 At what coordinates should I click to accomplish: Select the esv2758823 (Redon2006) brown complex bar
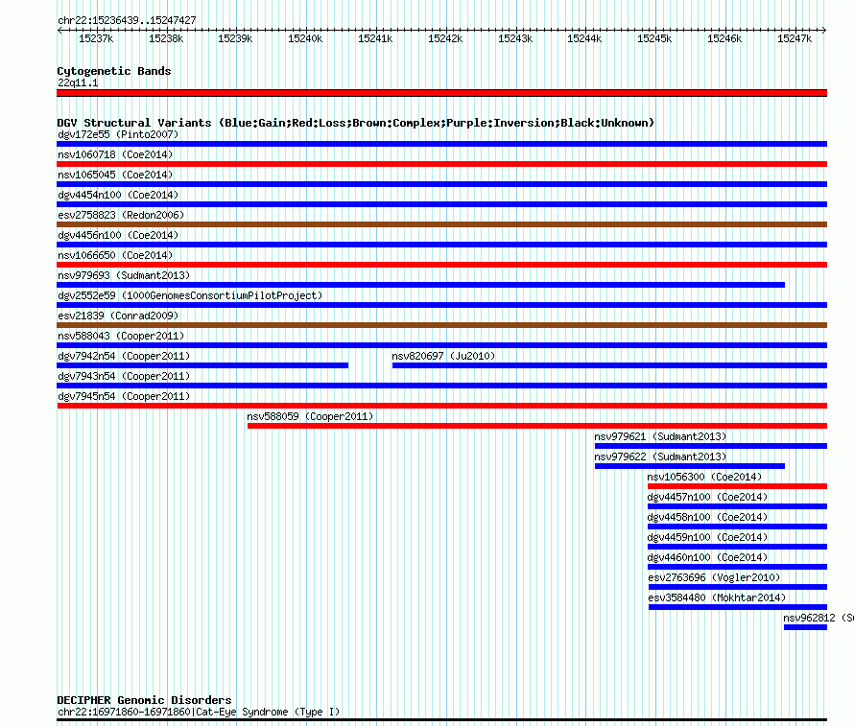click(441, 224)
